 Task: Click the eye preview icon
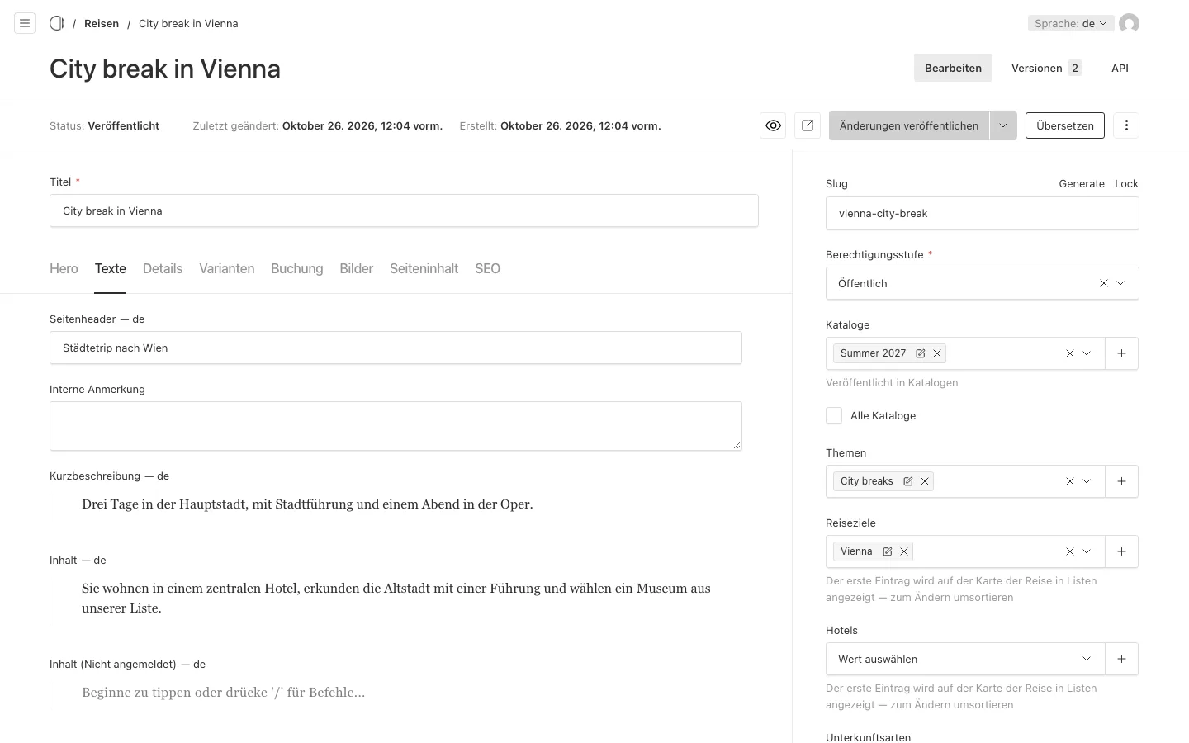click(x=773, y=125)
